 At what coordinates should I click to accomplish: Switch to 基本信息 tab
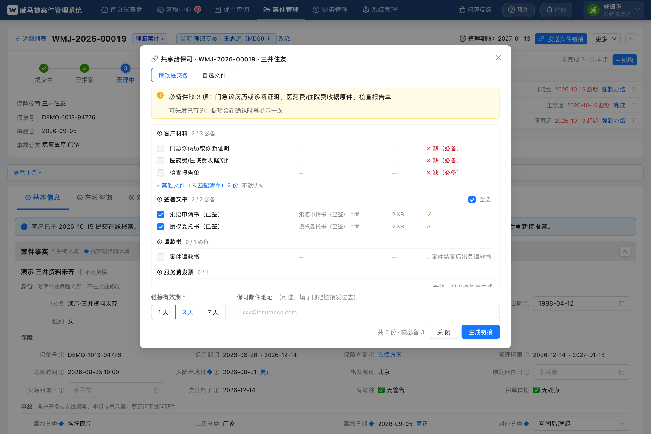tap(42, 197)
